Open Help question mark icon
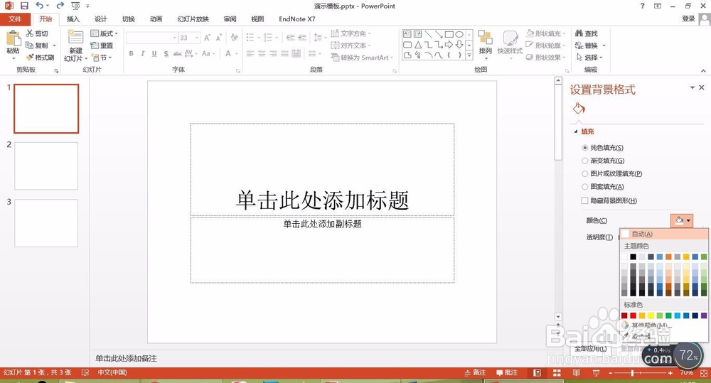 (x=642, y=6)
